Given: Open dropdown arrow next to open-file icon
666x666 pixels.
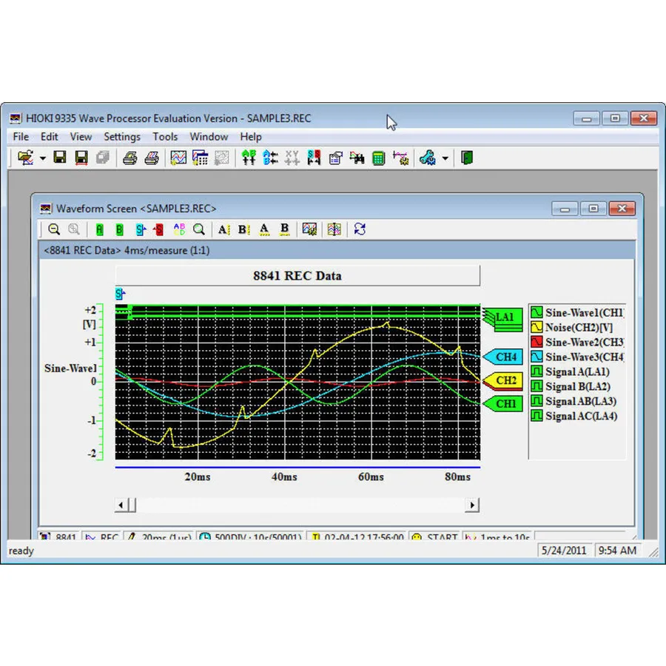Looking at the screenshot, I should pos(43,158).
